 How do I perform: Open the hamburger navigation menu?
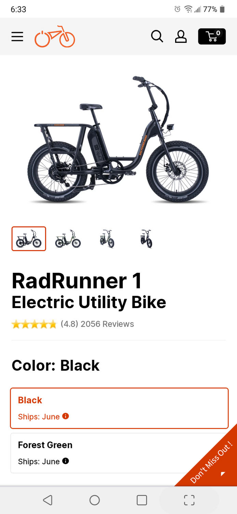[x=17, y=37]
